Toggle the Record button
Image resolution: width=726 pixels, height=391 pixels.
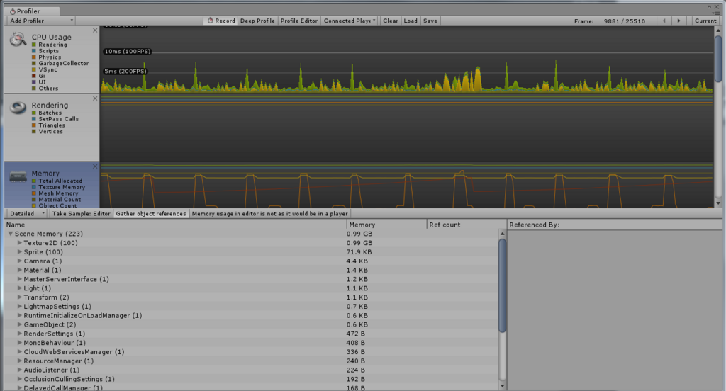tap(221, 21)
